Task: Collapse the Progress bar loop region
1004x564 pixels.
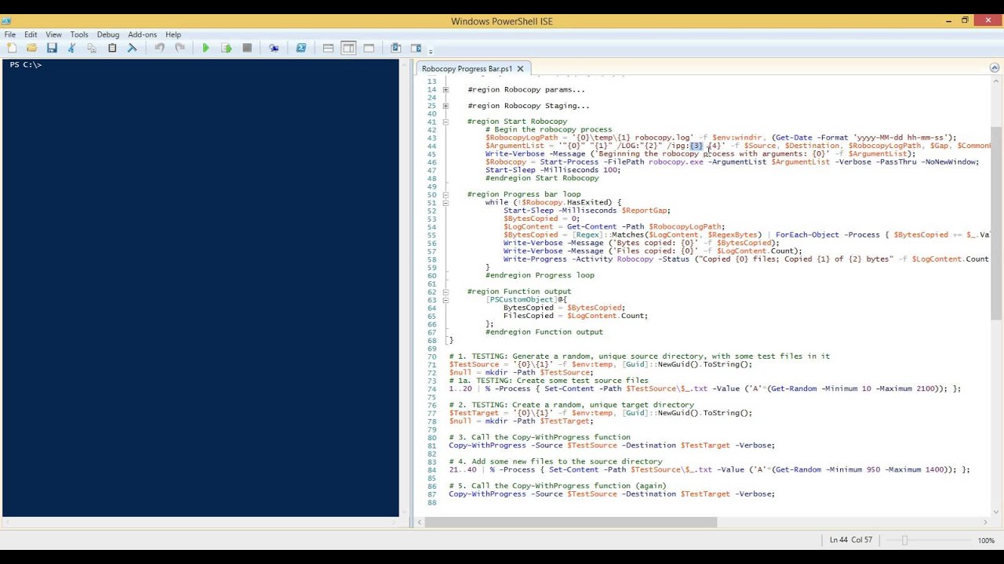Action: (x=446, y=194)
